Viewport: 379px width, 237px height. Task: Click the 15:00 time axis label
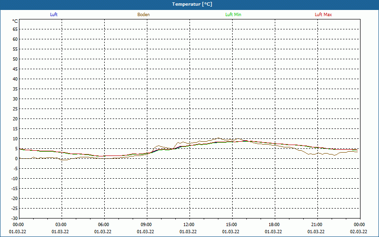[232, 225]
